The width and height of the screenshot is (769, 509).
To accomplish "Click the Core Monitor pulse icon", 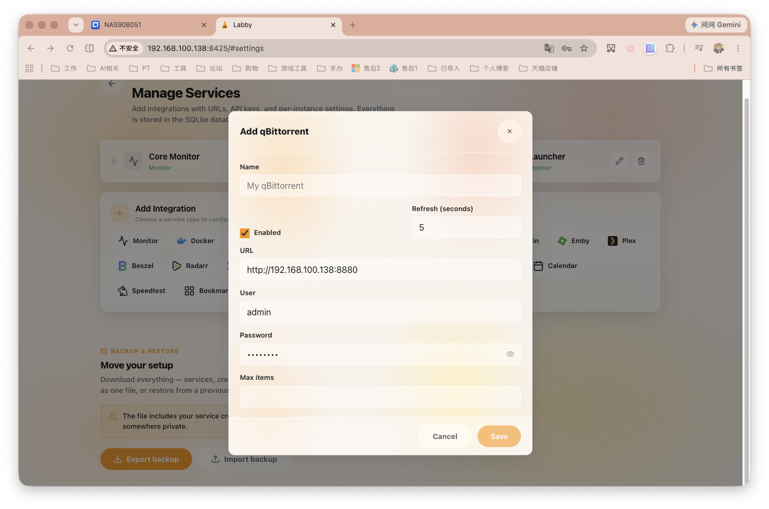I will point(134,161).
